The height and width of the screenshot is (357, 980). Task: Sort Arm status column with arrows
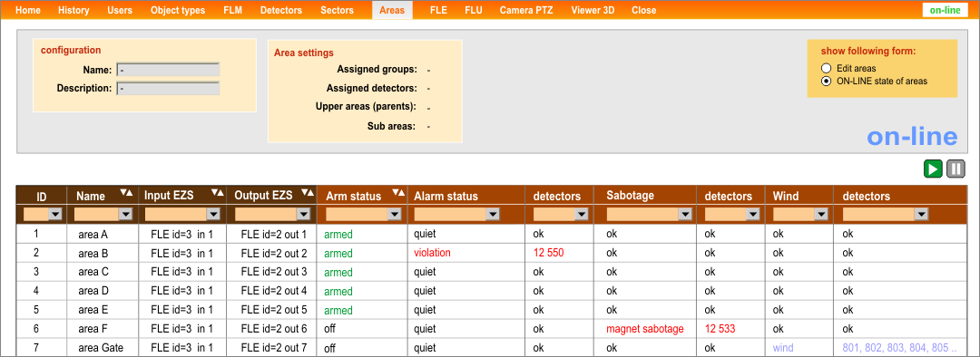pos(398,193)
